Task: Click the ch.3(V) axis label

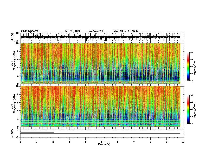Action: coord(12,133)
